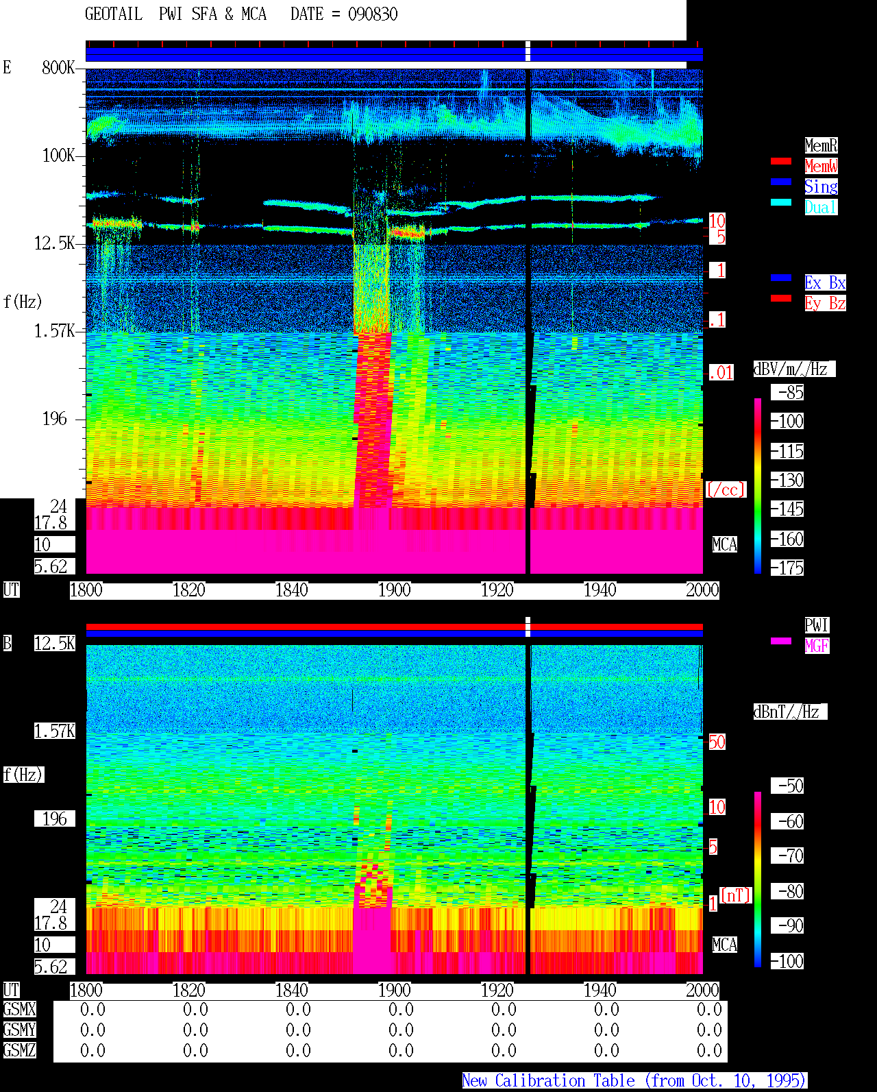Image resolution: width=877 pixels, height=1092 pixels.
Task: Click the GSMY row label
Action: click(19, 1030)
